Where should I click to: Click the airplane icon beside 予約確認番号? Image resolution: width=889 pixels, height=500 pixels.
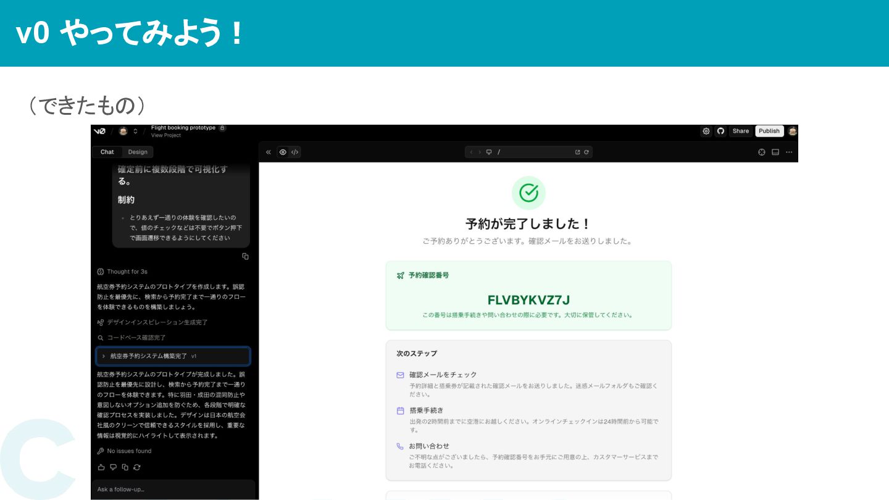click(x=400, y=275)
